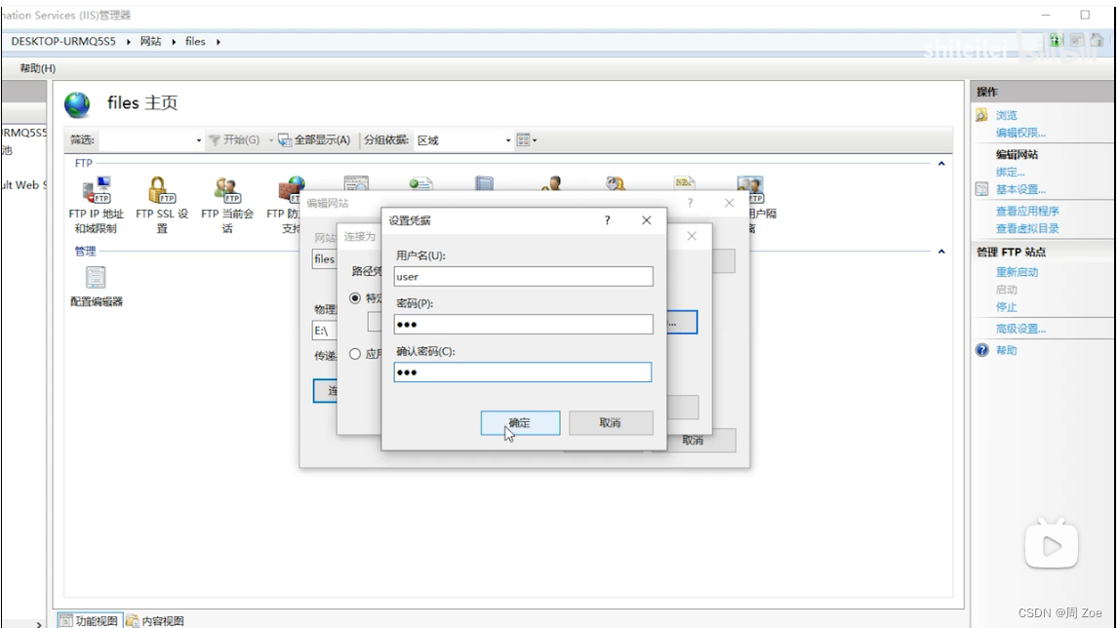Close the set credentials dialog
The image size is (1117, 628).
[x=646, y=220]
